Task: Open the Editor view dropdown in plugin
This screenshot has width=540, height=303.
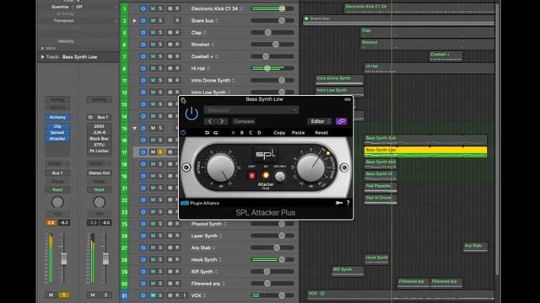Action: (x=320, y=121)
